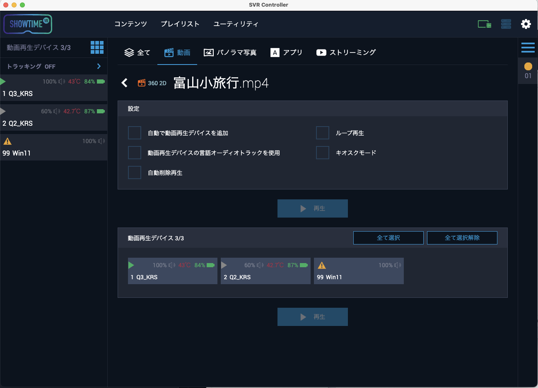Open the hamburger menu on right panel
The image size is (538, 388).
coord(528,48)
